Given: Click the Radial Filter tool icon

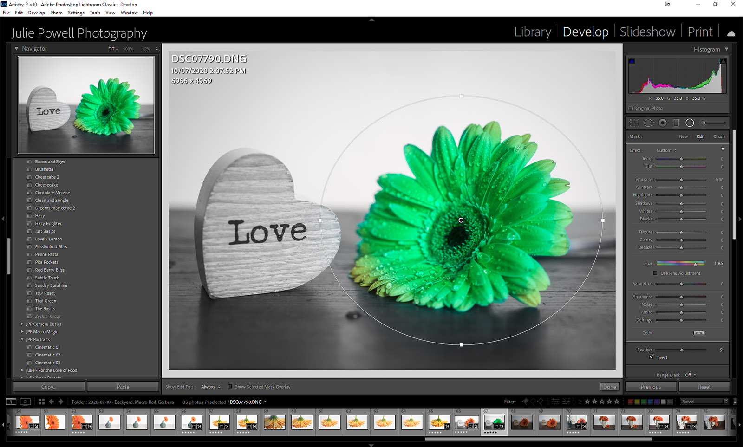Looking at the screenshot, I should point(690,123).
